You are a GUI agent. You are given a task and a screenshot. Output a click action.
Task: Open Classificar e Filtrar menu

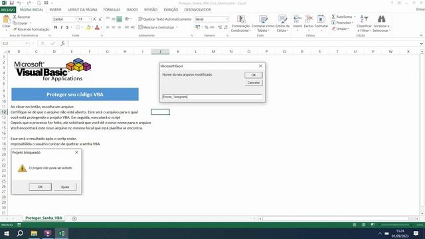tap(364, 24)
